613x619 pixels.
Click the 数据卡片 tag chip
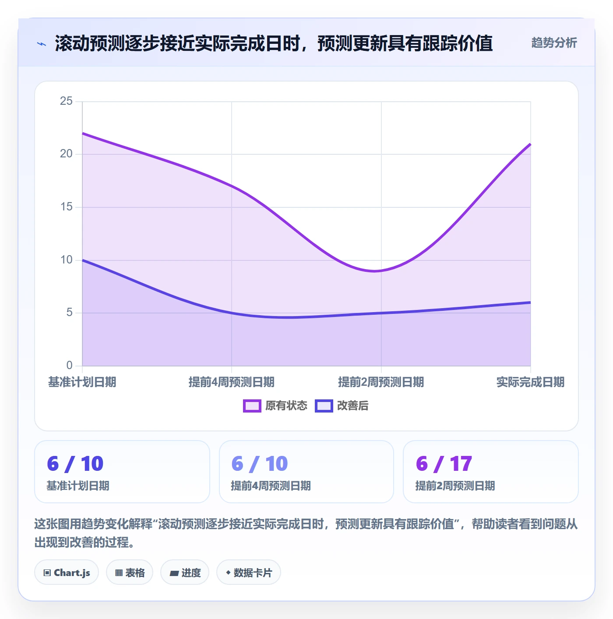pos(249,572)
